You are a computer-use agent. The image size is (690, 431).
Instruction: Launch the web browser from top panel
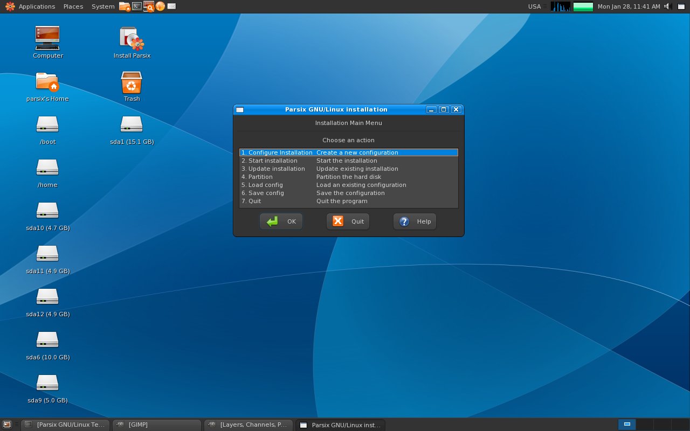point(160,6)
